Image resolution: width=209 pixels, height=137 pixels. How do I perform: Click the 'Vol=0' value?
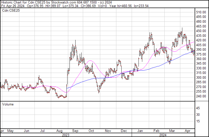(x=102, y=6)
